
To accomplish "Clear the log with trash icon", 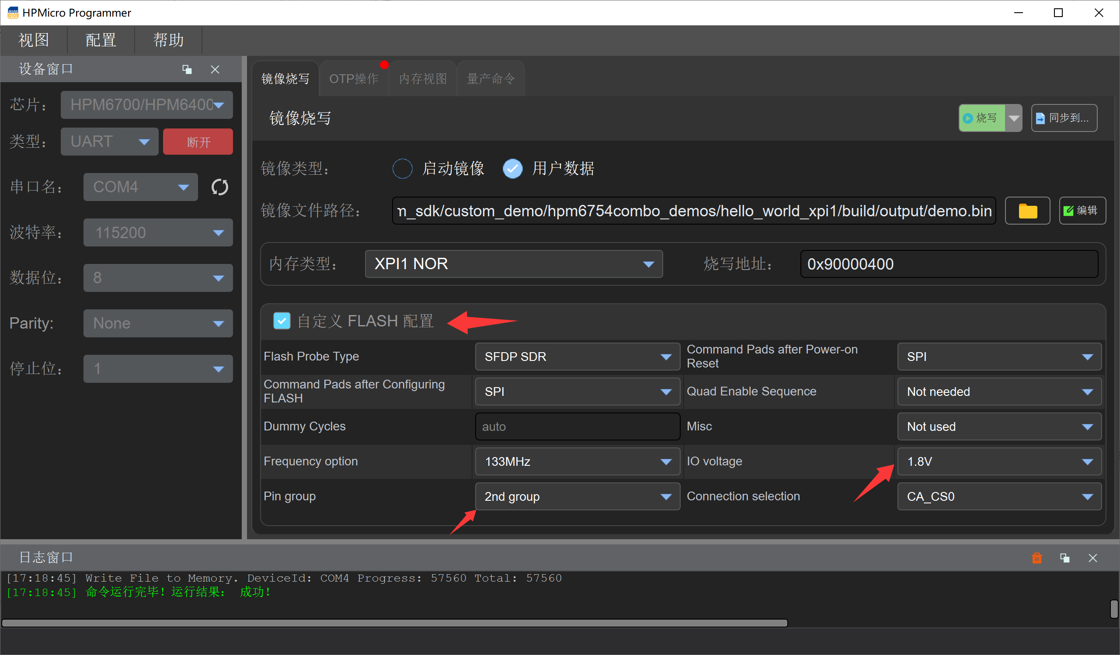I will pos(1037,558).
